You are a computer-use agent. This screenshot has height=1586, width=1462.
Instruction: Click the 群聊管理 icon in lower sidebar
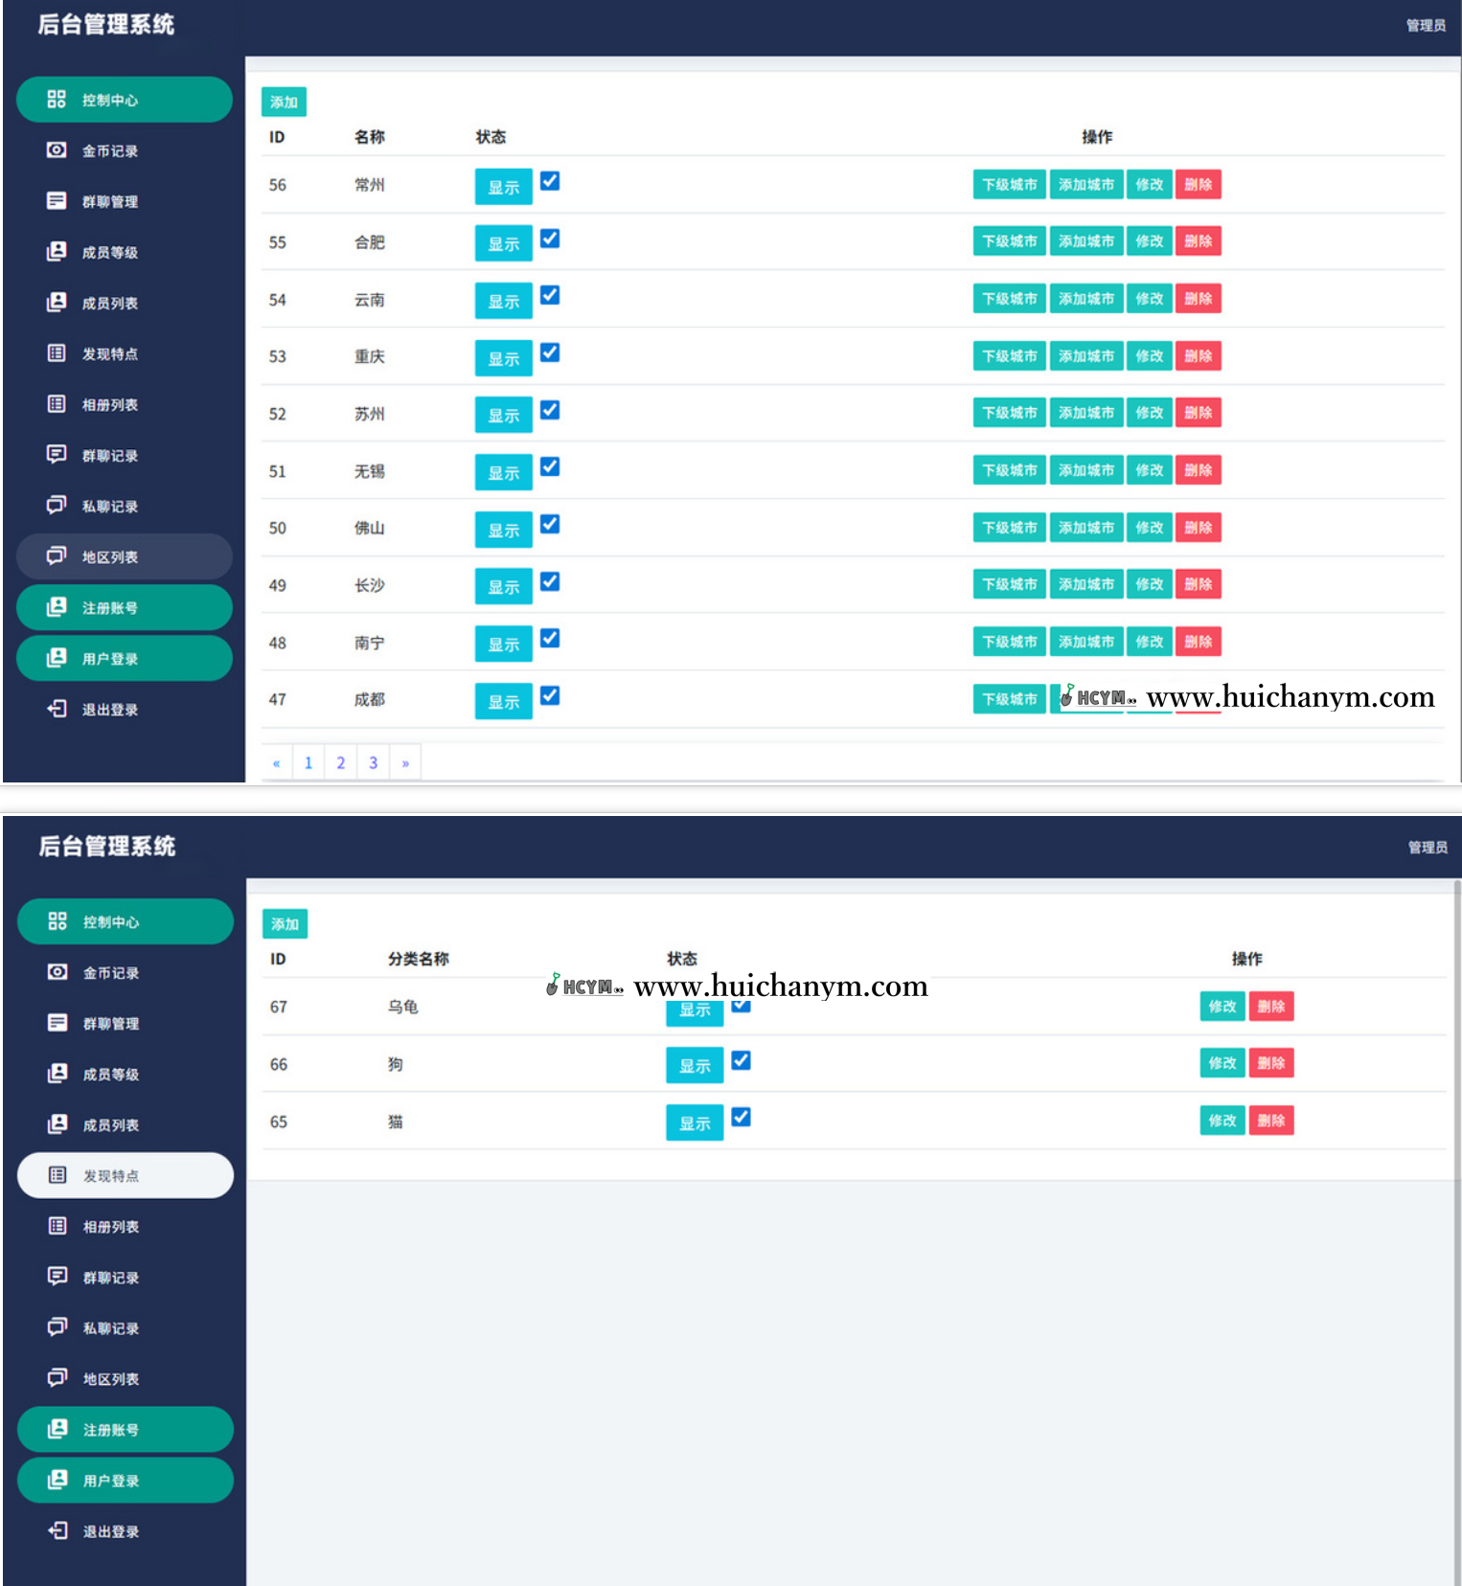pyautogui.click(x=57, y=1023)
